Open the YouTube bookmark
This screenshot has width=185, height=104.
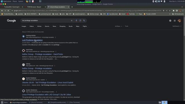pyautogui.click(x=131, y=14)
